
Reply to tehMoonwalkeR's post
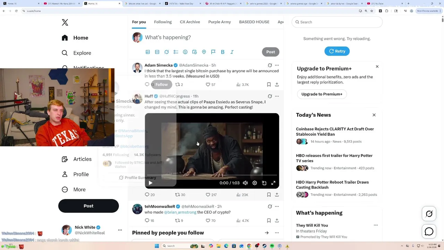click(150, 220)
